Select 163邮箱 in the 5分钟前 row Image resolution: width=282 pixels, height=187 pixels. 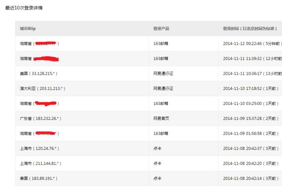pos(161,44)
